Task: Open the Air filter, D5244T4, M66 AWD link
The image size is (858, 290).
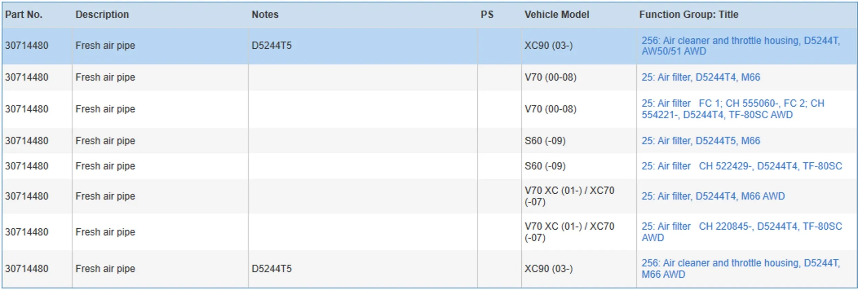Action: [x=713, y=196]
